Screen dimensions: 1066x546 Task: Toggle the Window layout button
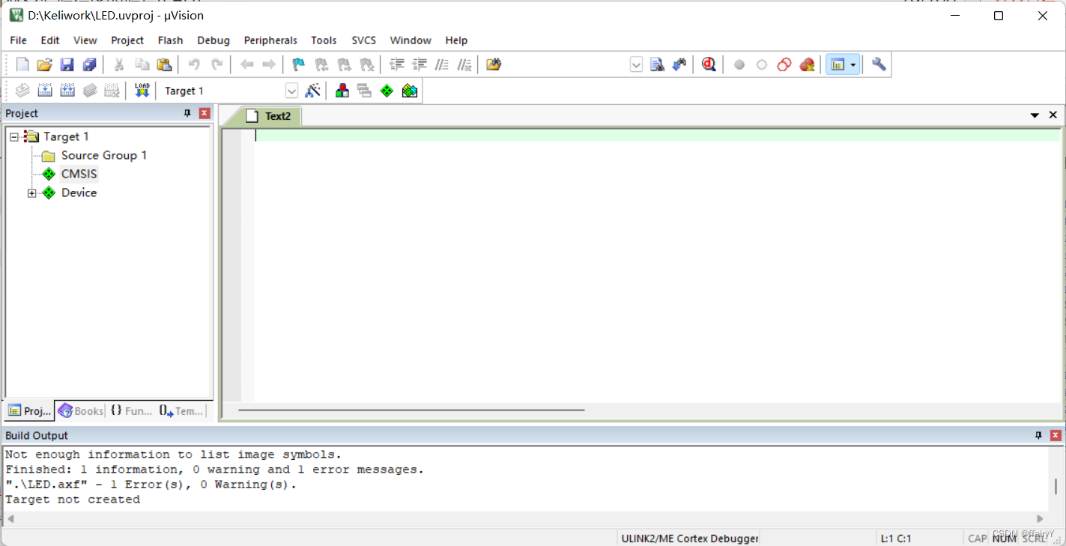837,64
